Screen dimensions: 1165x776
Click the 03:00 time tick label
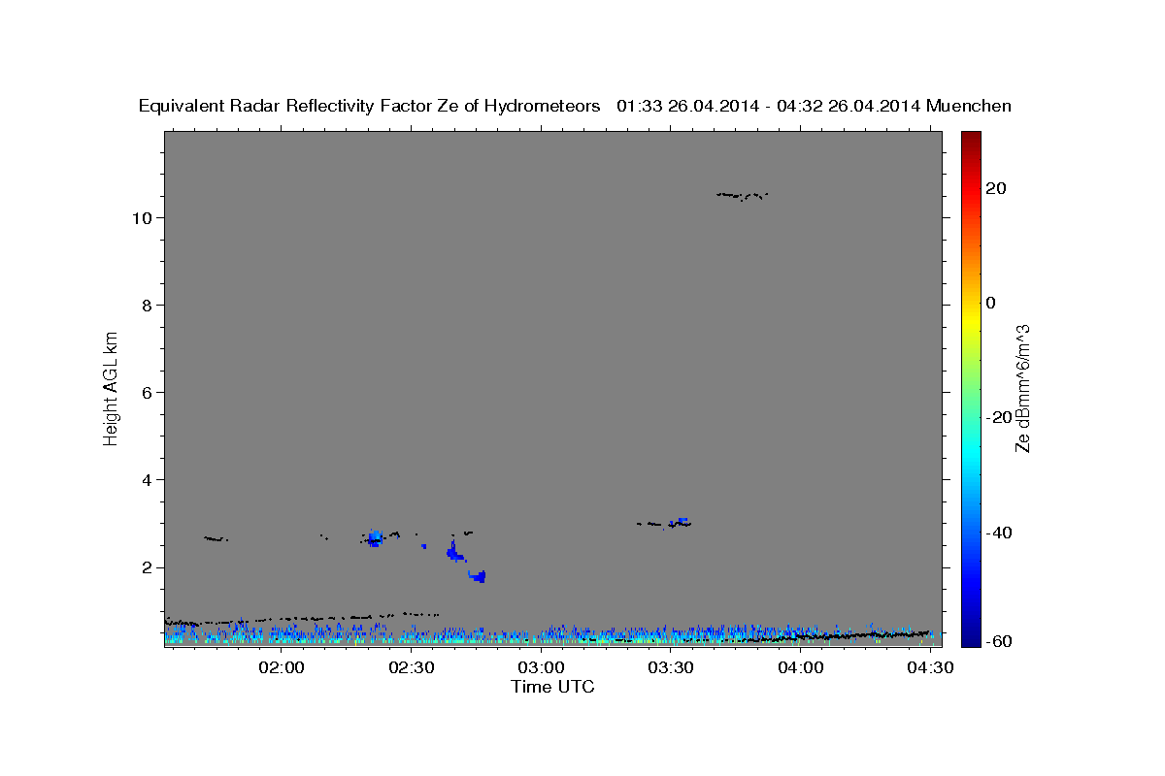pyautogui.click(x=541, y=668)
